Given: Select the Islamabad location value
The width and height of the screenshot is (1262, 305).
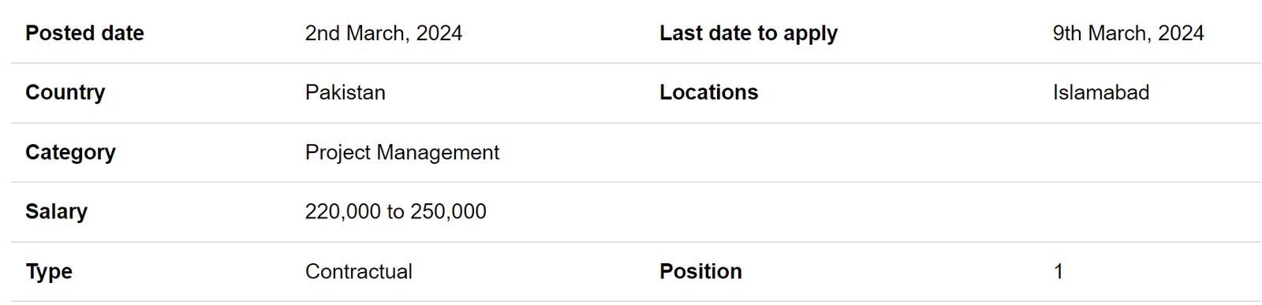Looking at the screenshot, I should tap(1100, 92).
